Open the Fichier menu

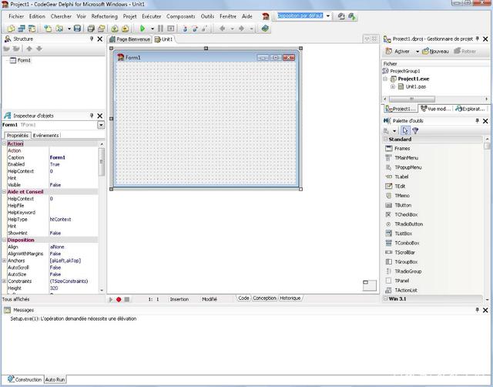tap(16, 16)
